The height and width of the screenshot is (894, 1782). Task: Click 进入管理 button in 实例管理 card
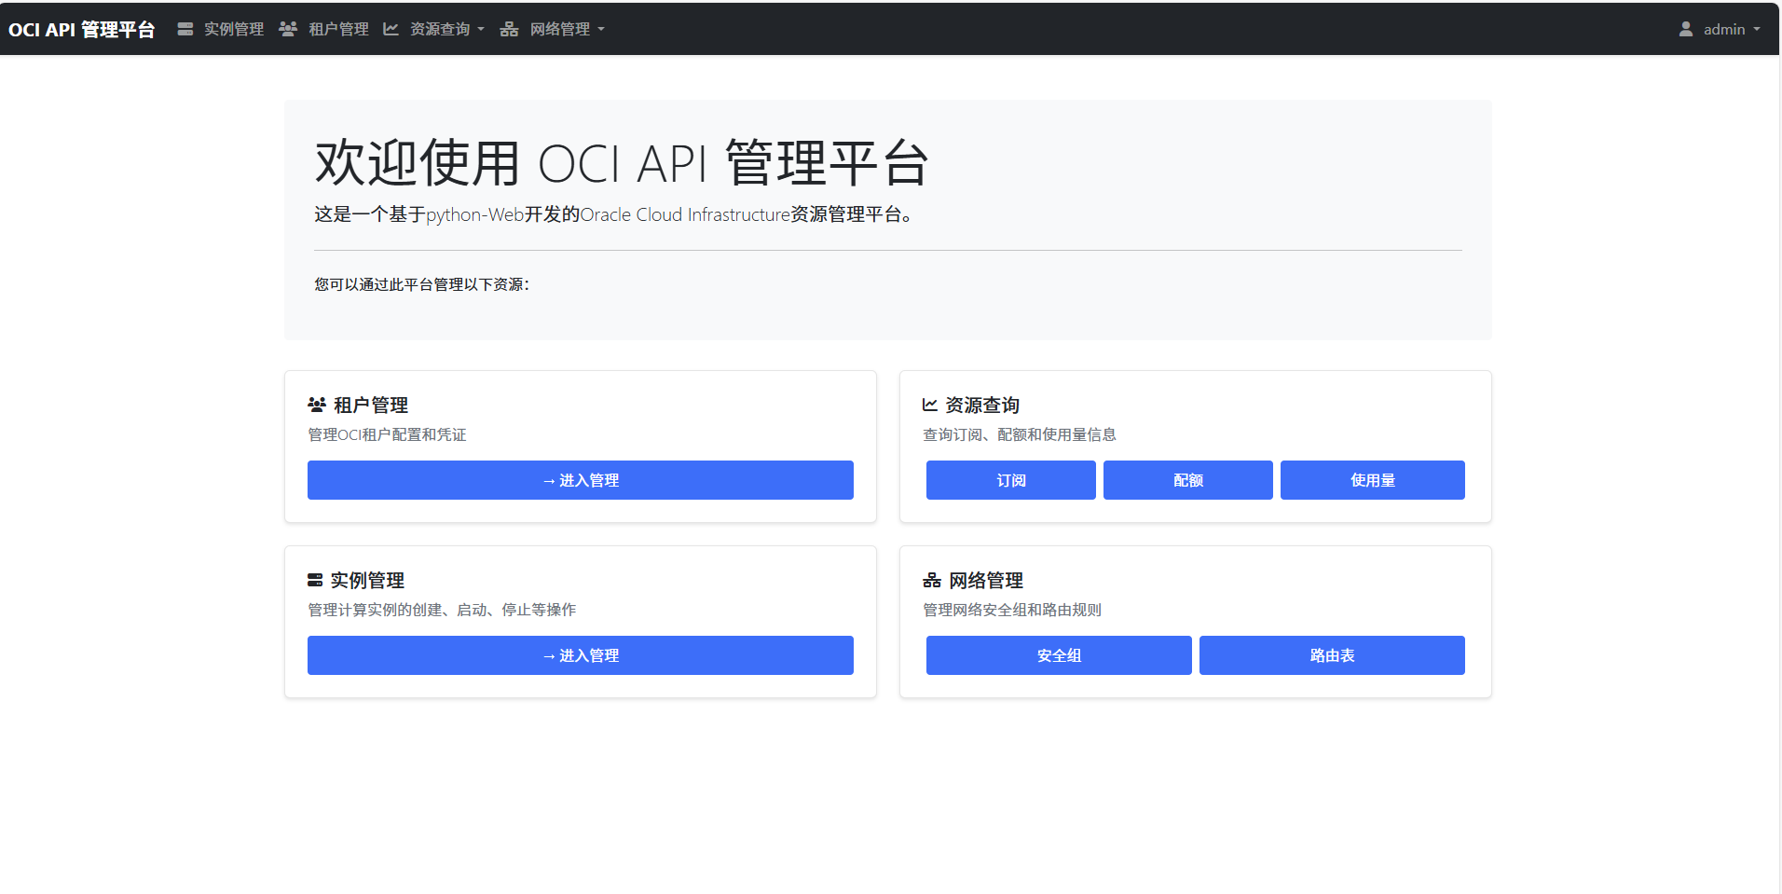coord(581,655)
